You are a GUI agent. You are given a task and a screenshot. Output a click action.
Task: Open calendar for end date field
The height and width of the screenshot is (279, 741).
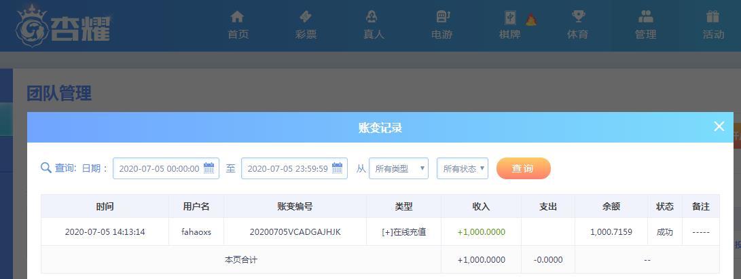[x=338, y=168]
